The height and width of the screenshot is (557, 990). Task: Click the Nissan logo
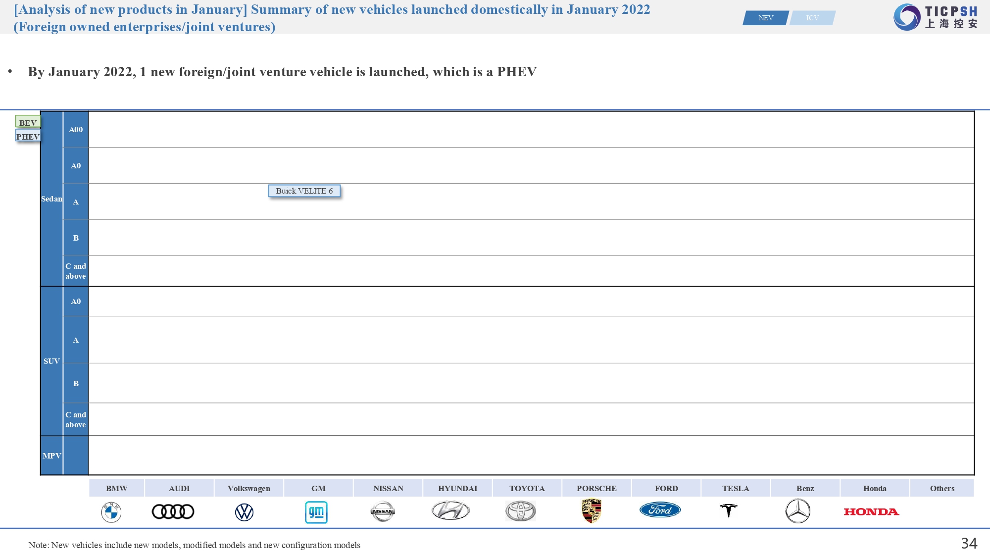(383, 511)
